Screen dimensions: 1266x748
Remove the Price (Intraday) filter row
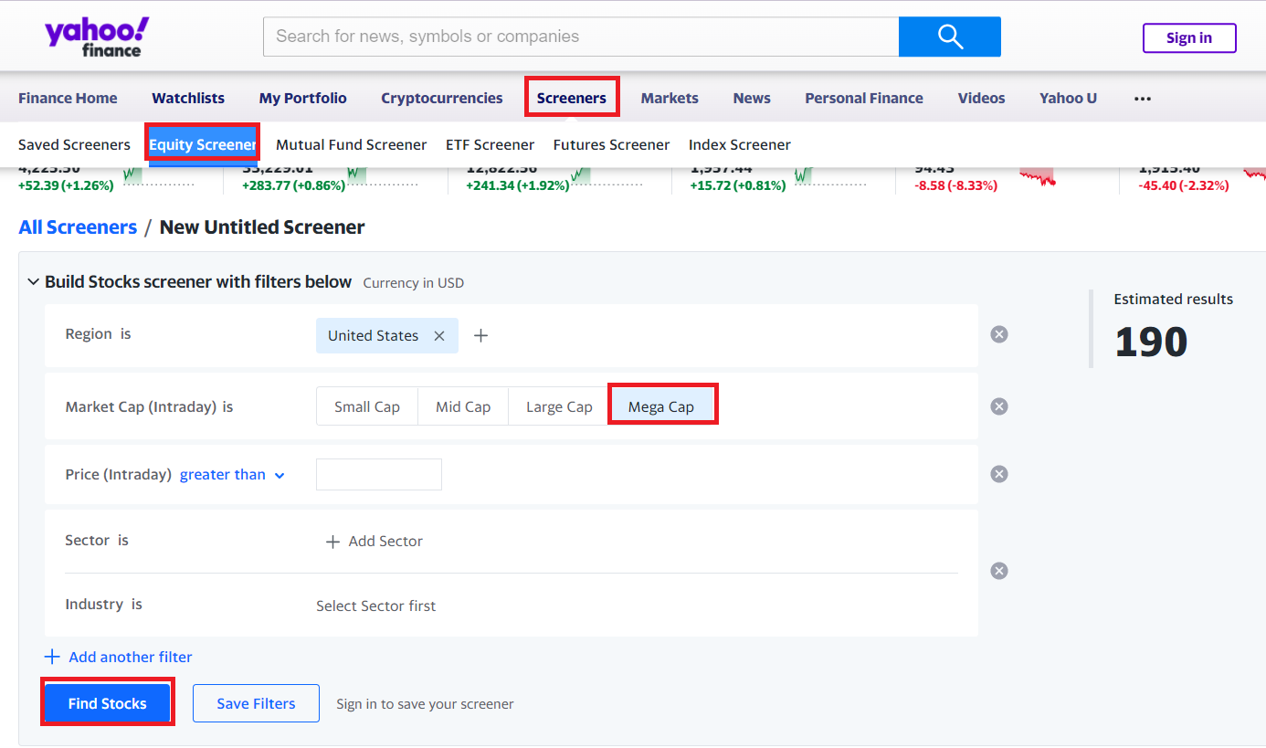999,474
